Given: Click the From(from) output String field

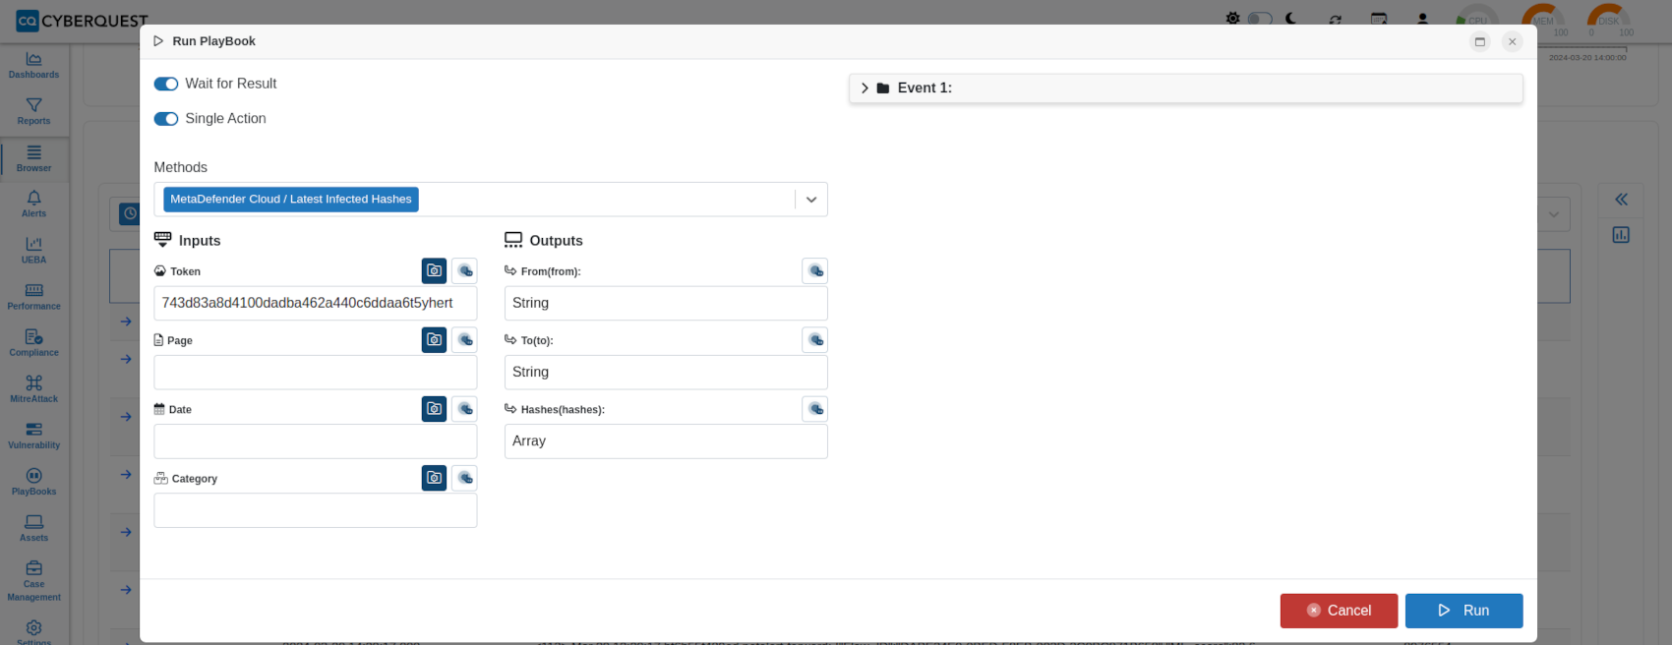Looking at the screenshot, I should click(x=666, y=303).
